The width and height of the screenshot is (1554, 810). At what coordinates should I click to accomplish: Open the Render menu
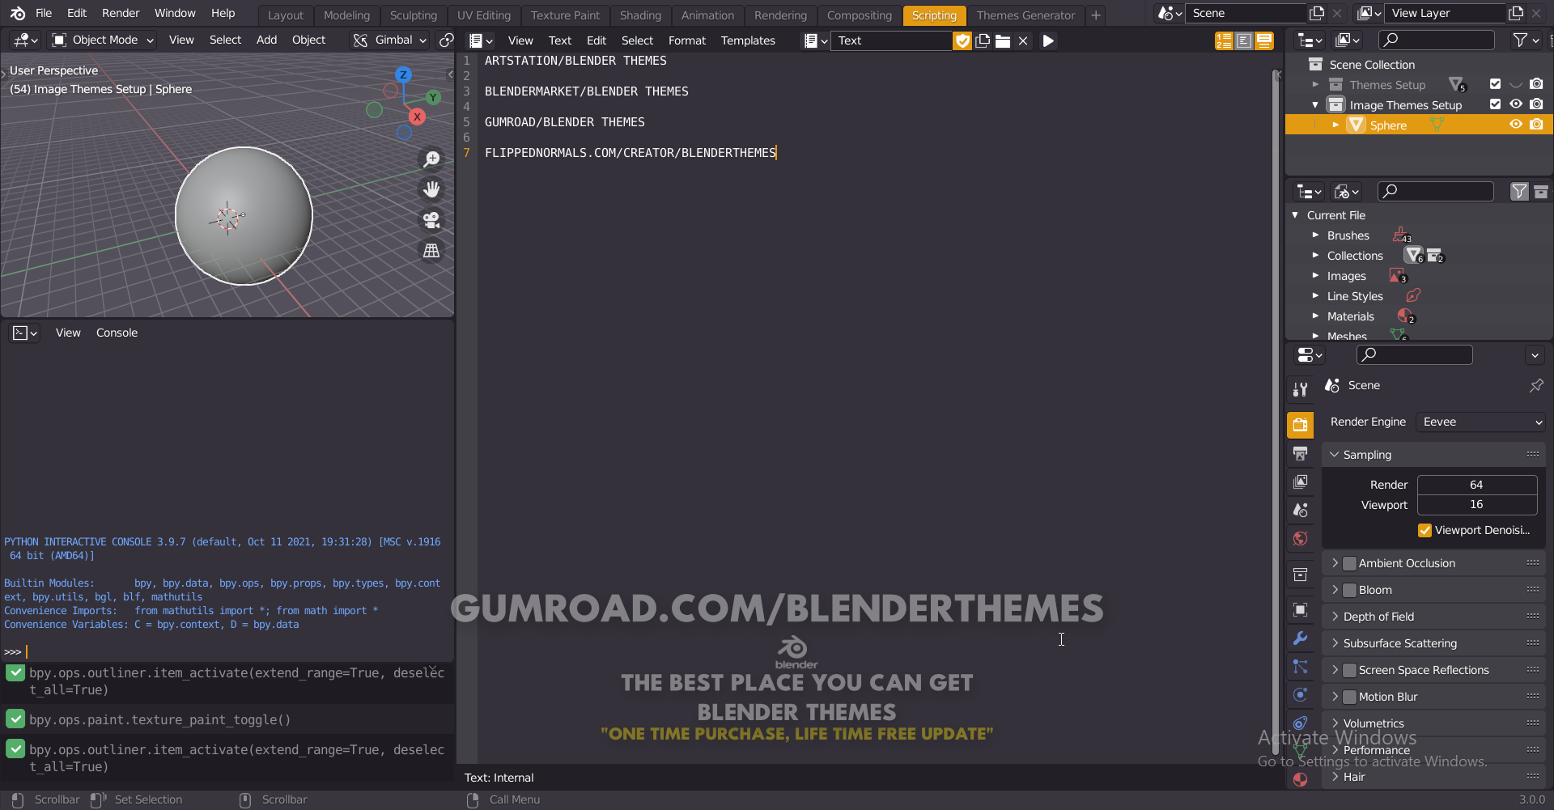pyautogui.click(x=121, y=13)
